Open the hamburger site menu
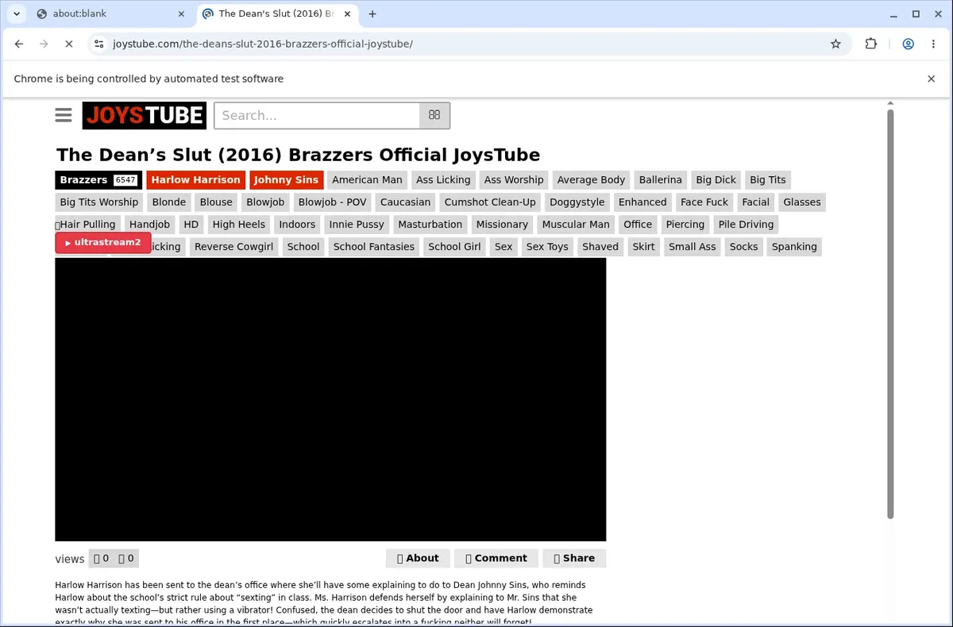Screen dimensions: 953x627 coord(64,115)
